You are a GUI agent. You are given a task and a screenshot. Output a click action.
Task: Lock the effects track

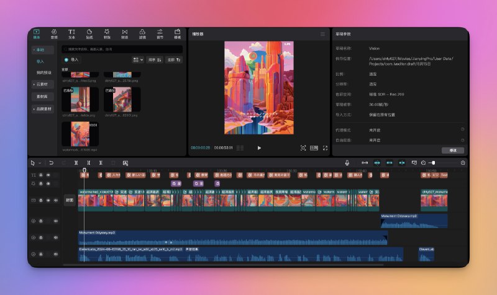41,183
